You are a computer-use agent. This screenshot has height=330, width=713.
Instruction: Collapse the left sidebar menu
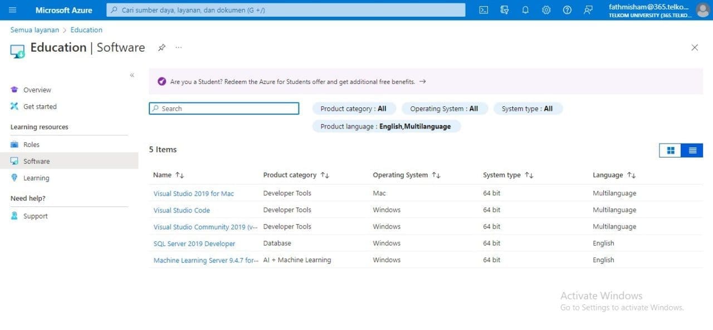pos(132,75)
